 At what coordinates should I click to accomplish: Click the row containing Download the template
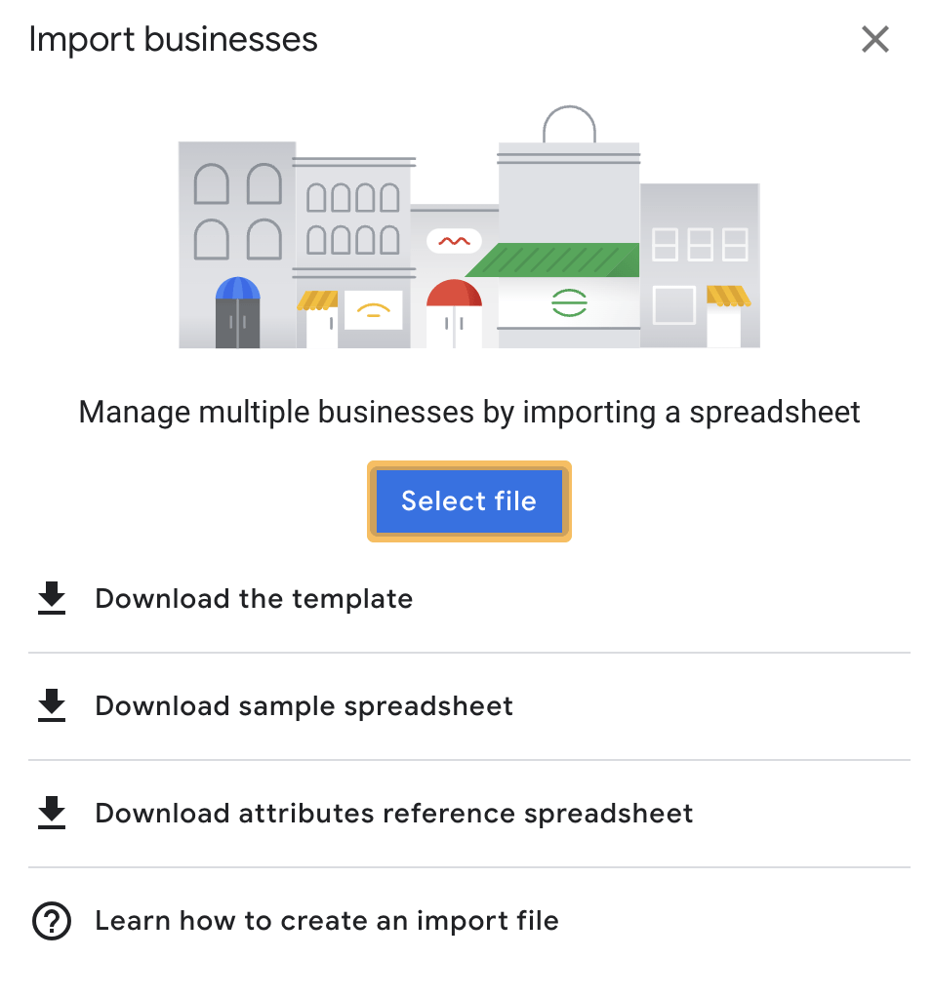coord(468,598)
